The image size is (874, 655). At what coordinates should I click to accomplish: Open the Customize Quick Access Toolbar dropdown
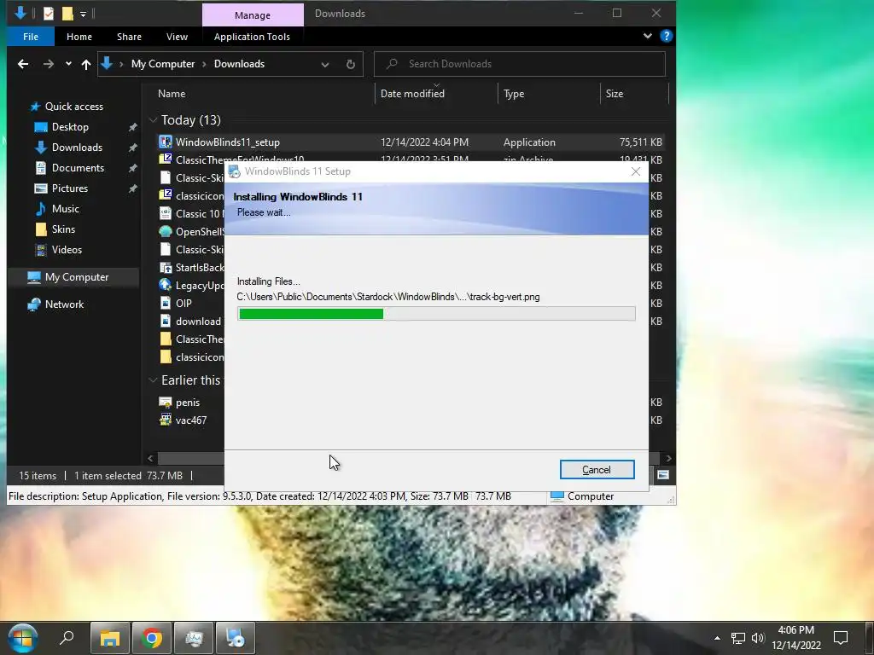[83, 14]
